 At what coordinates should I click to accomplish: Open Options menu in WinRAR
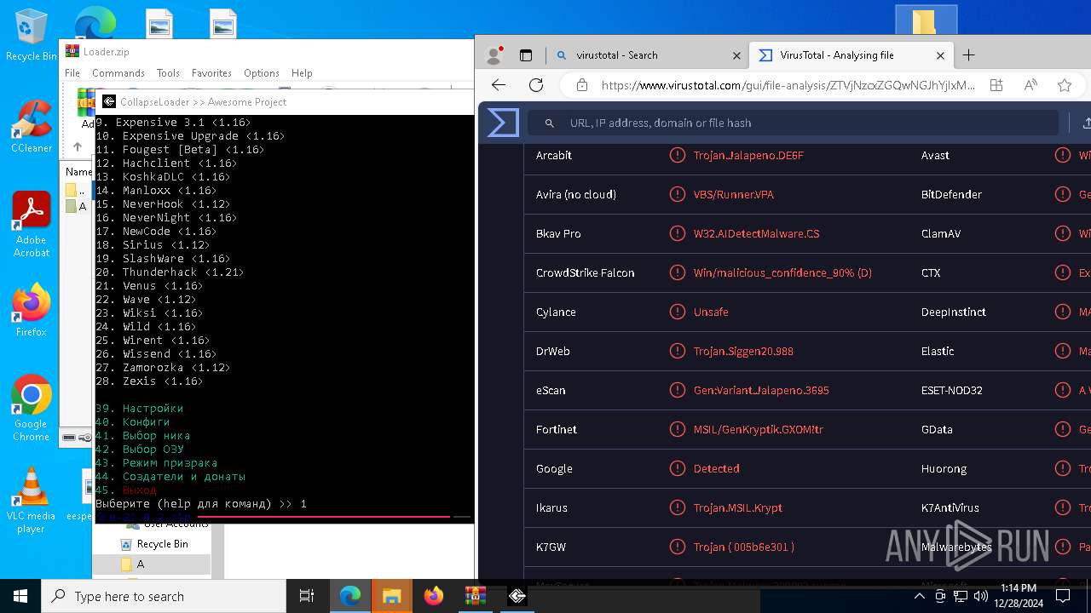click(x=262, y=73)
